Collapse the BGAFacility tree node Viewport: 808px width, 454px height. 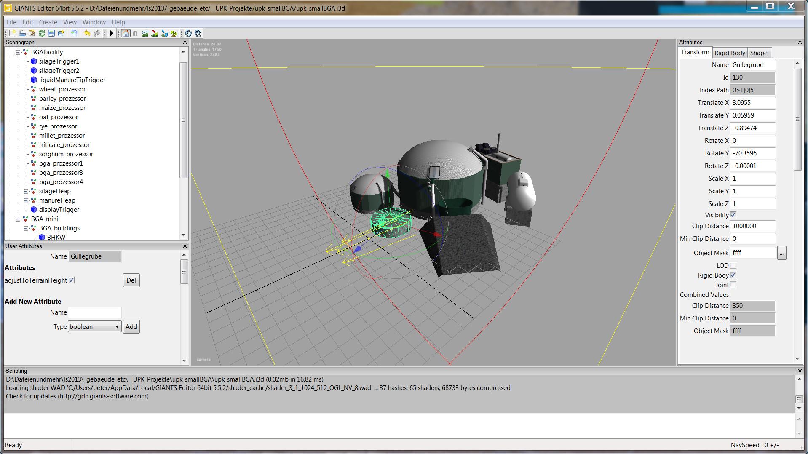(x=18, y=52)
